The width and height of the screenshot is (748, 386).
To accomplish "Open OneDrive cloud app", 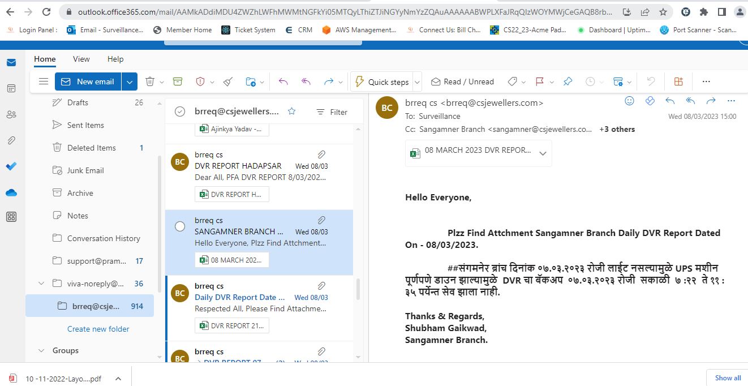I will 11,192.
